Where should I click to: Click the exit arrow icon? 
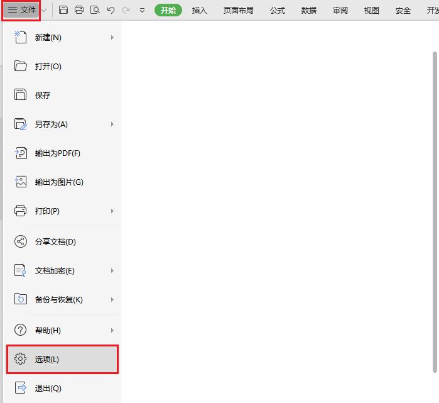tap(21, 387)
